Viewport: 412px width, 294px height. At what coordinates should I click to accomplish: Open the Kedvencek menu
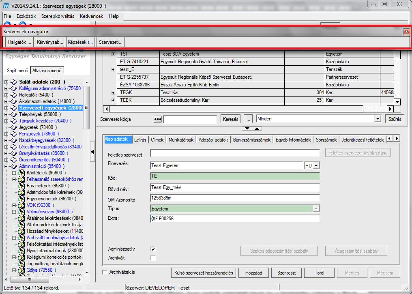coord(91,16)
